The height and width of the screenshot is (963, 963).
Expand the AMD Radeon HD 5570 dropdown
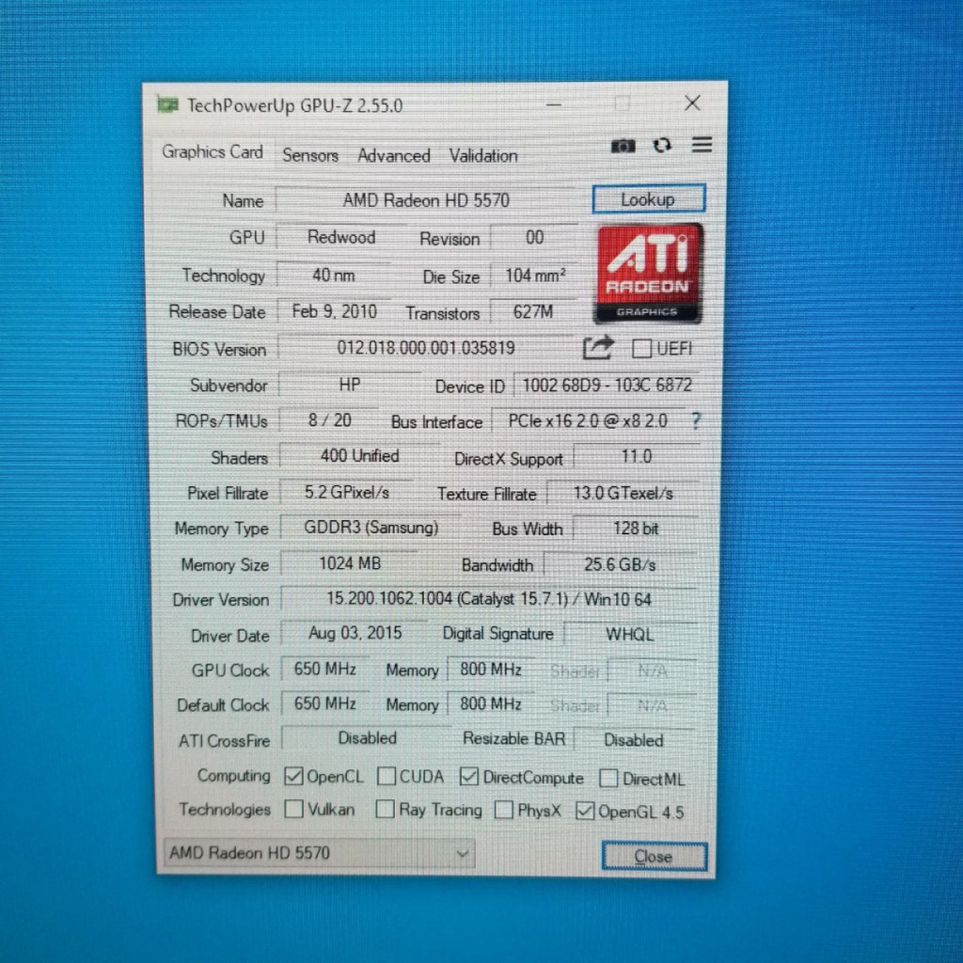(319, 853)
